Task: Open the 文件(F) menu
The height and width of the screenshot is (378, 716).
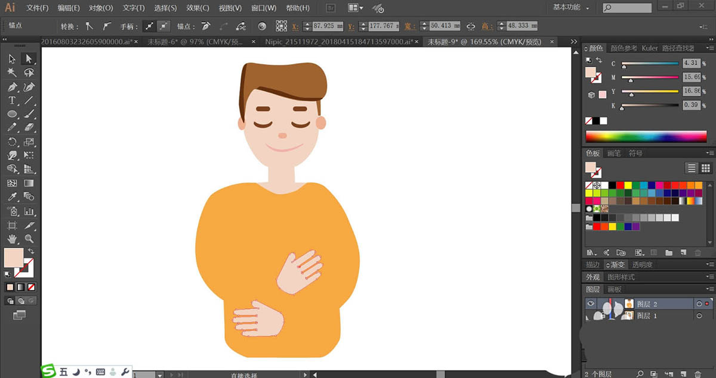Action: click(38, 8)
